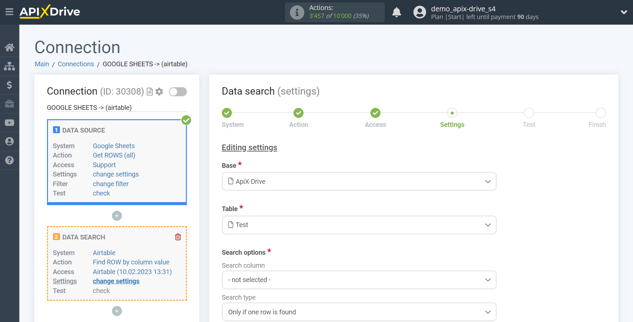This screenshot has height=322, width=633.
Task: Open the hamburger menu
Action: (x=9, y=12)
